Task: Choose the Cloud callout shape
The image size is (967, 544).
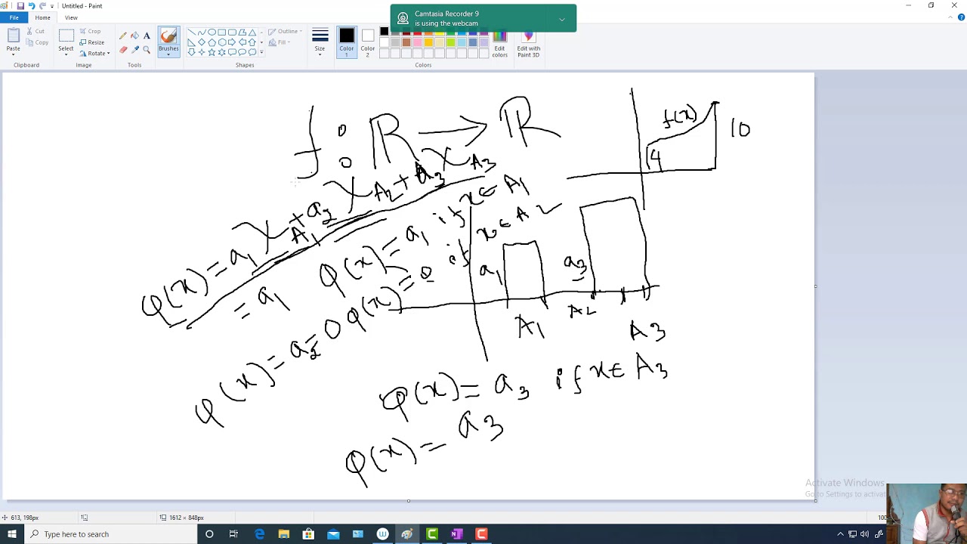Action: click(252, 52)
